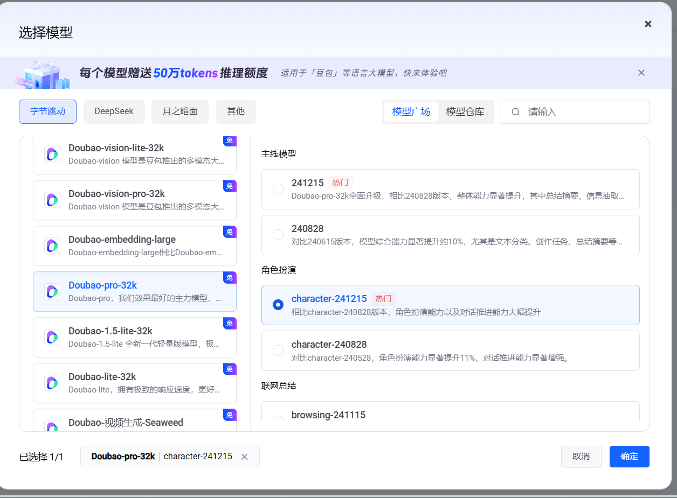Click the 请输入 search input field
The height and width of the screenshot is (498, 677).
pyautogui.click(x=575, y=112)
